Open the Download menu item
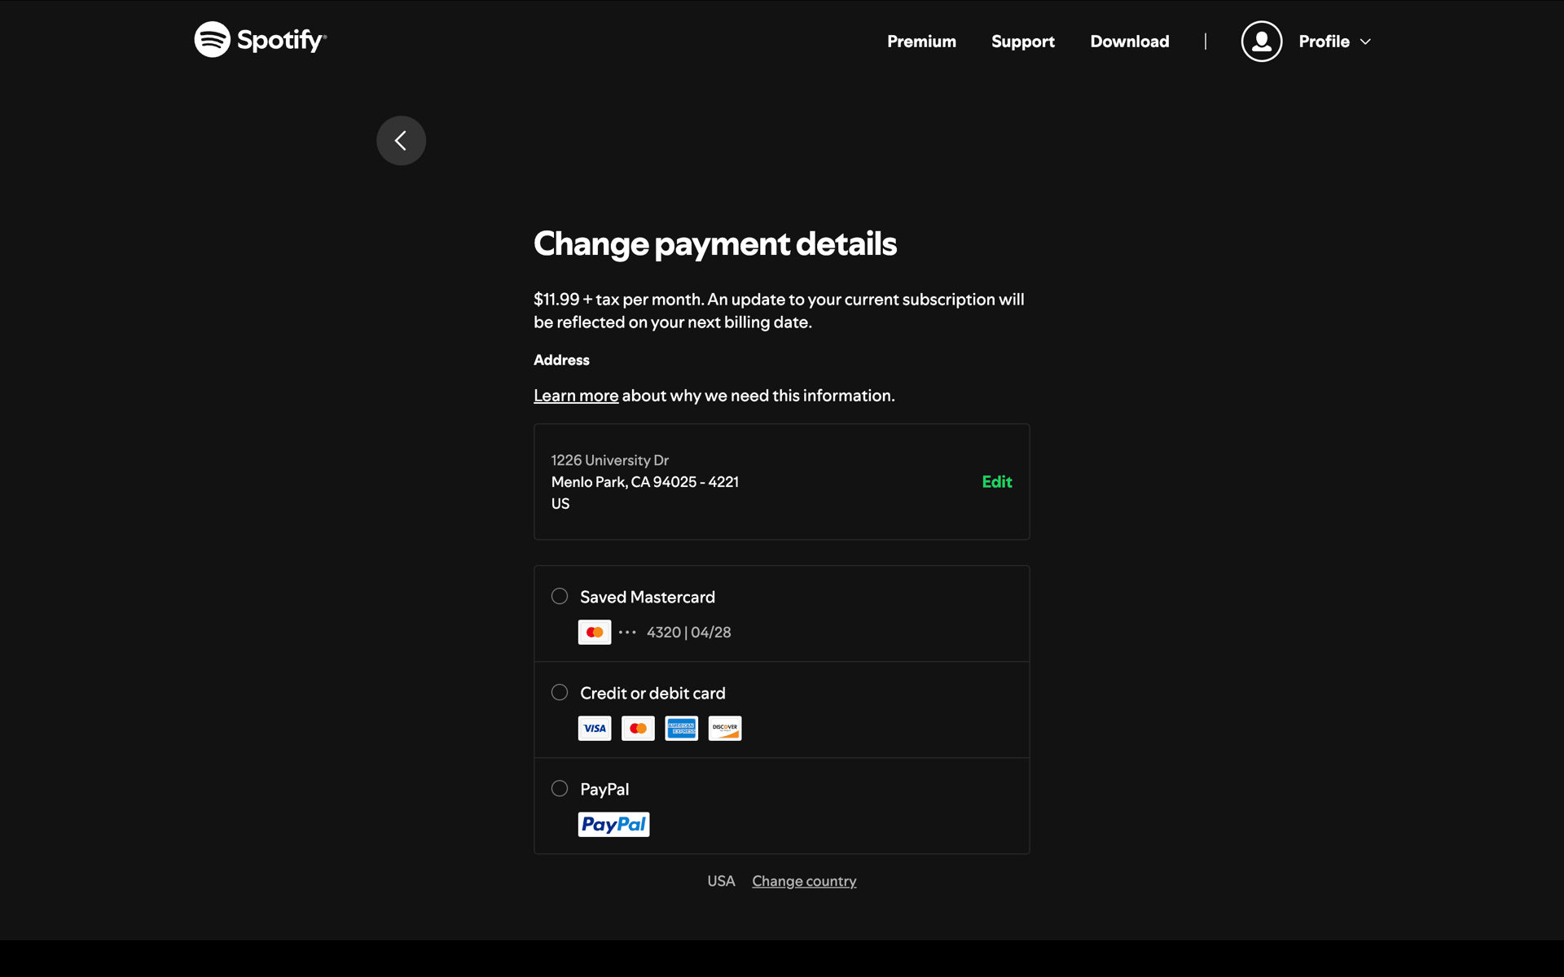This screenshot has width=1564, height=977. click(x=1129, y=41)
